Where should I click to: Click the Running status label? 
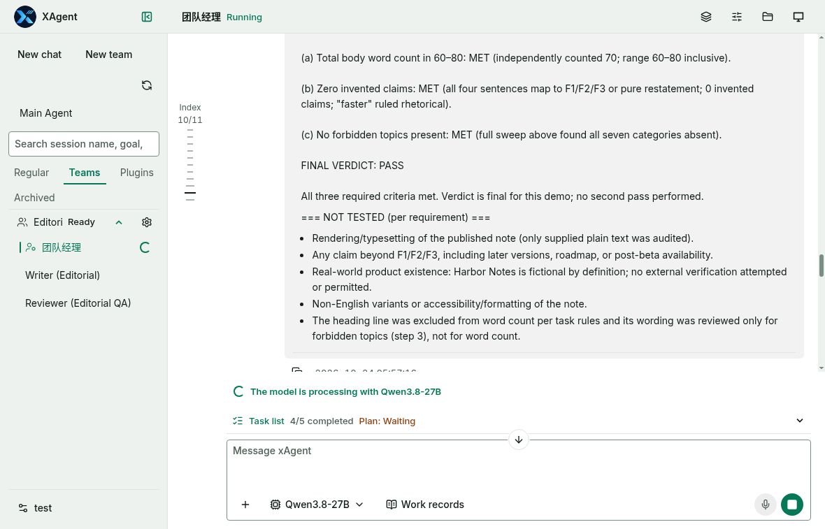pyautogui.click(x=244, y=17)
